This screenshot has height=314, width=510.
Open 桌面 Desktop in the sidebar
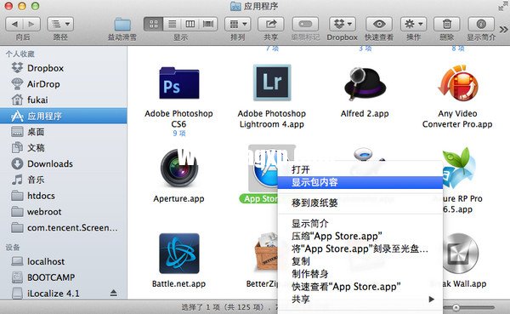tap(64, 132)
